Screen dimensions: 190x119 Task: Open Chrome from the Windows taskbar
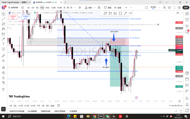[95, 117]
